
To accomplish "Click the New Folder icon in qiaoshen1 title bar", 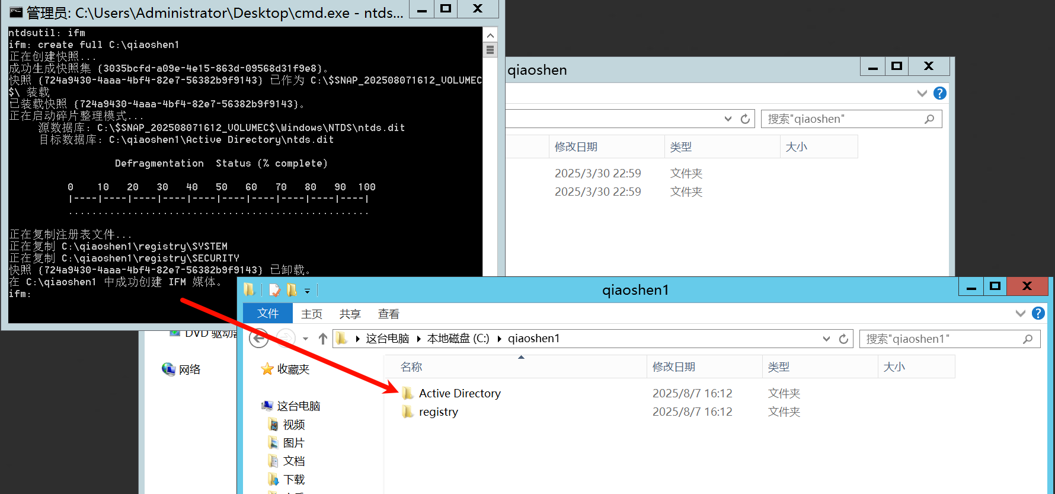I will point(292,290).
